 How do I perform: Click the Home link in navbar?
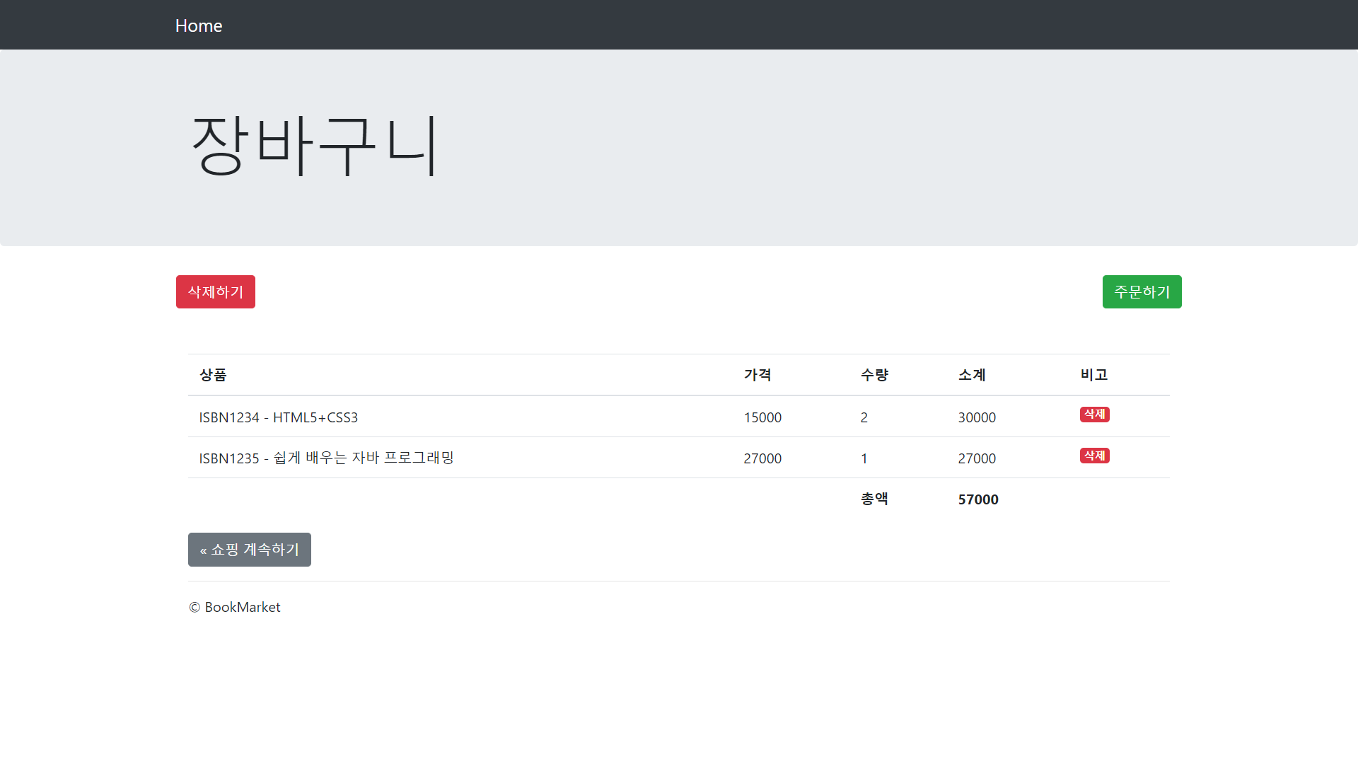[x=199, y=25]
